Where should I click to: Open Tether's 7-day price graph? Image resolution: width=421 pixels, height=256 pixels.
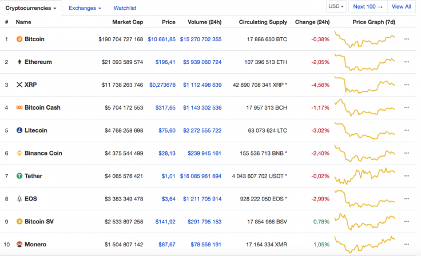364,176
